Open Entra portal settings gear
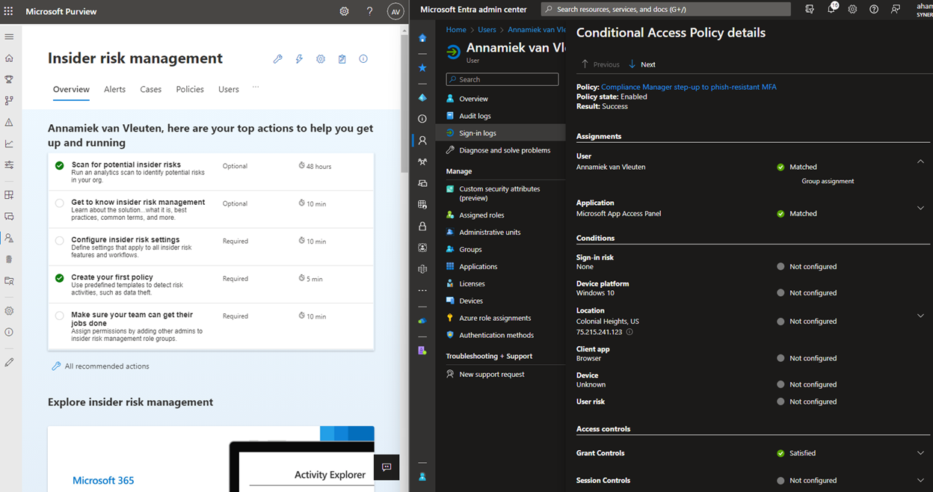 [x=852, y=9]
